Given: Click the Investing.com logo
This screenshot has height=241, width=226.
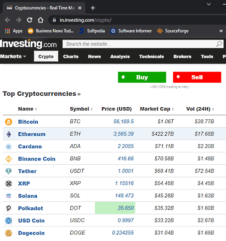Looking at the screenshot, I should coord(28,44).
